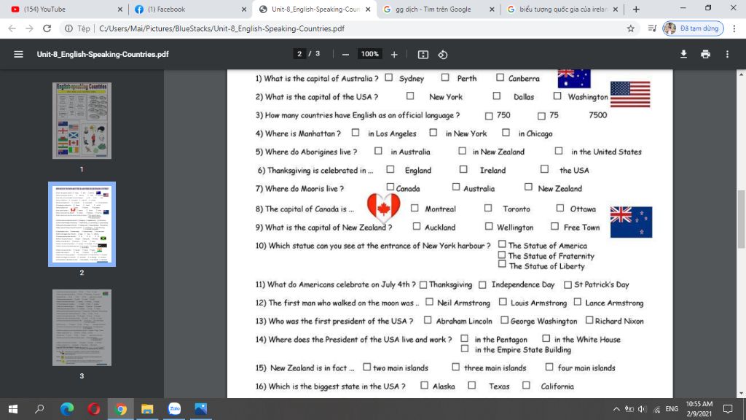This screenshot has height=420, width=746.
Task: Click the fit to page icon
Action: pyautogui.click(x=423, y=54)
